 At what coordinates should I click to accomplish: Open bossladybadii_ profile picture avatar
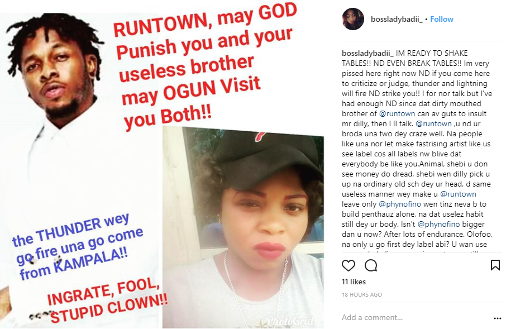tap(353, 19)
